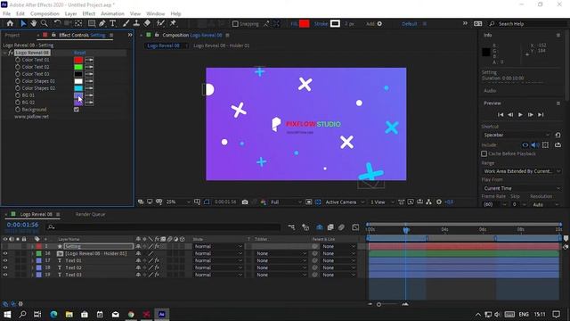Select the Puppet Pin tool
The width and height of the screenshot is (570, 321).
(173, 23)
